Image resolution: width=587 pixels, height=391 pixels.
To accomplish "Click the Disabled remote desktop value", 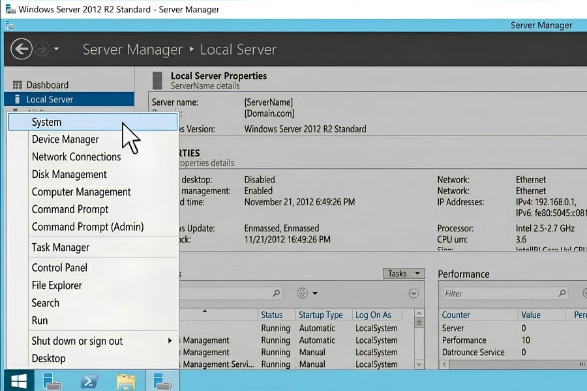I will coord(260,180).
